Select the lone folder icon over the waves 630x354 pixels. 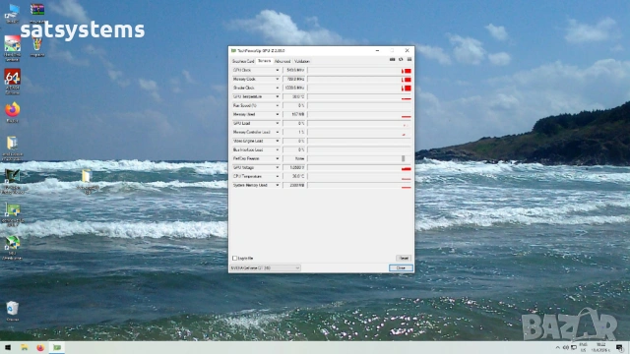87,181
